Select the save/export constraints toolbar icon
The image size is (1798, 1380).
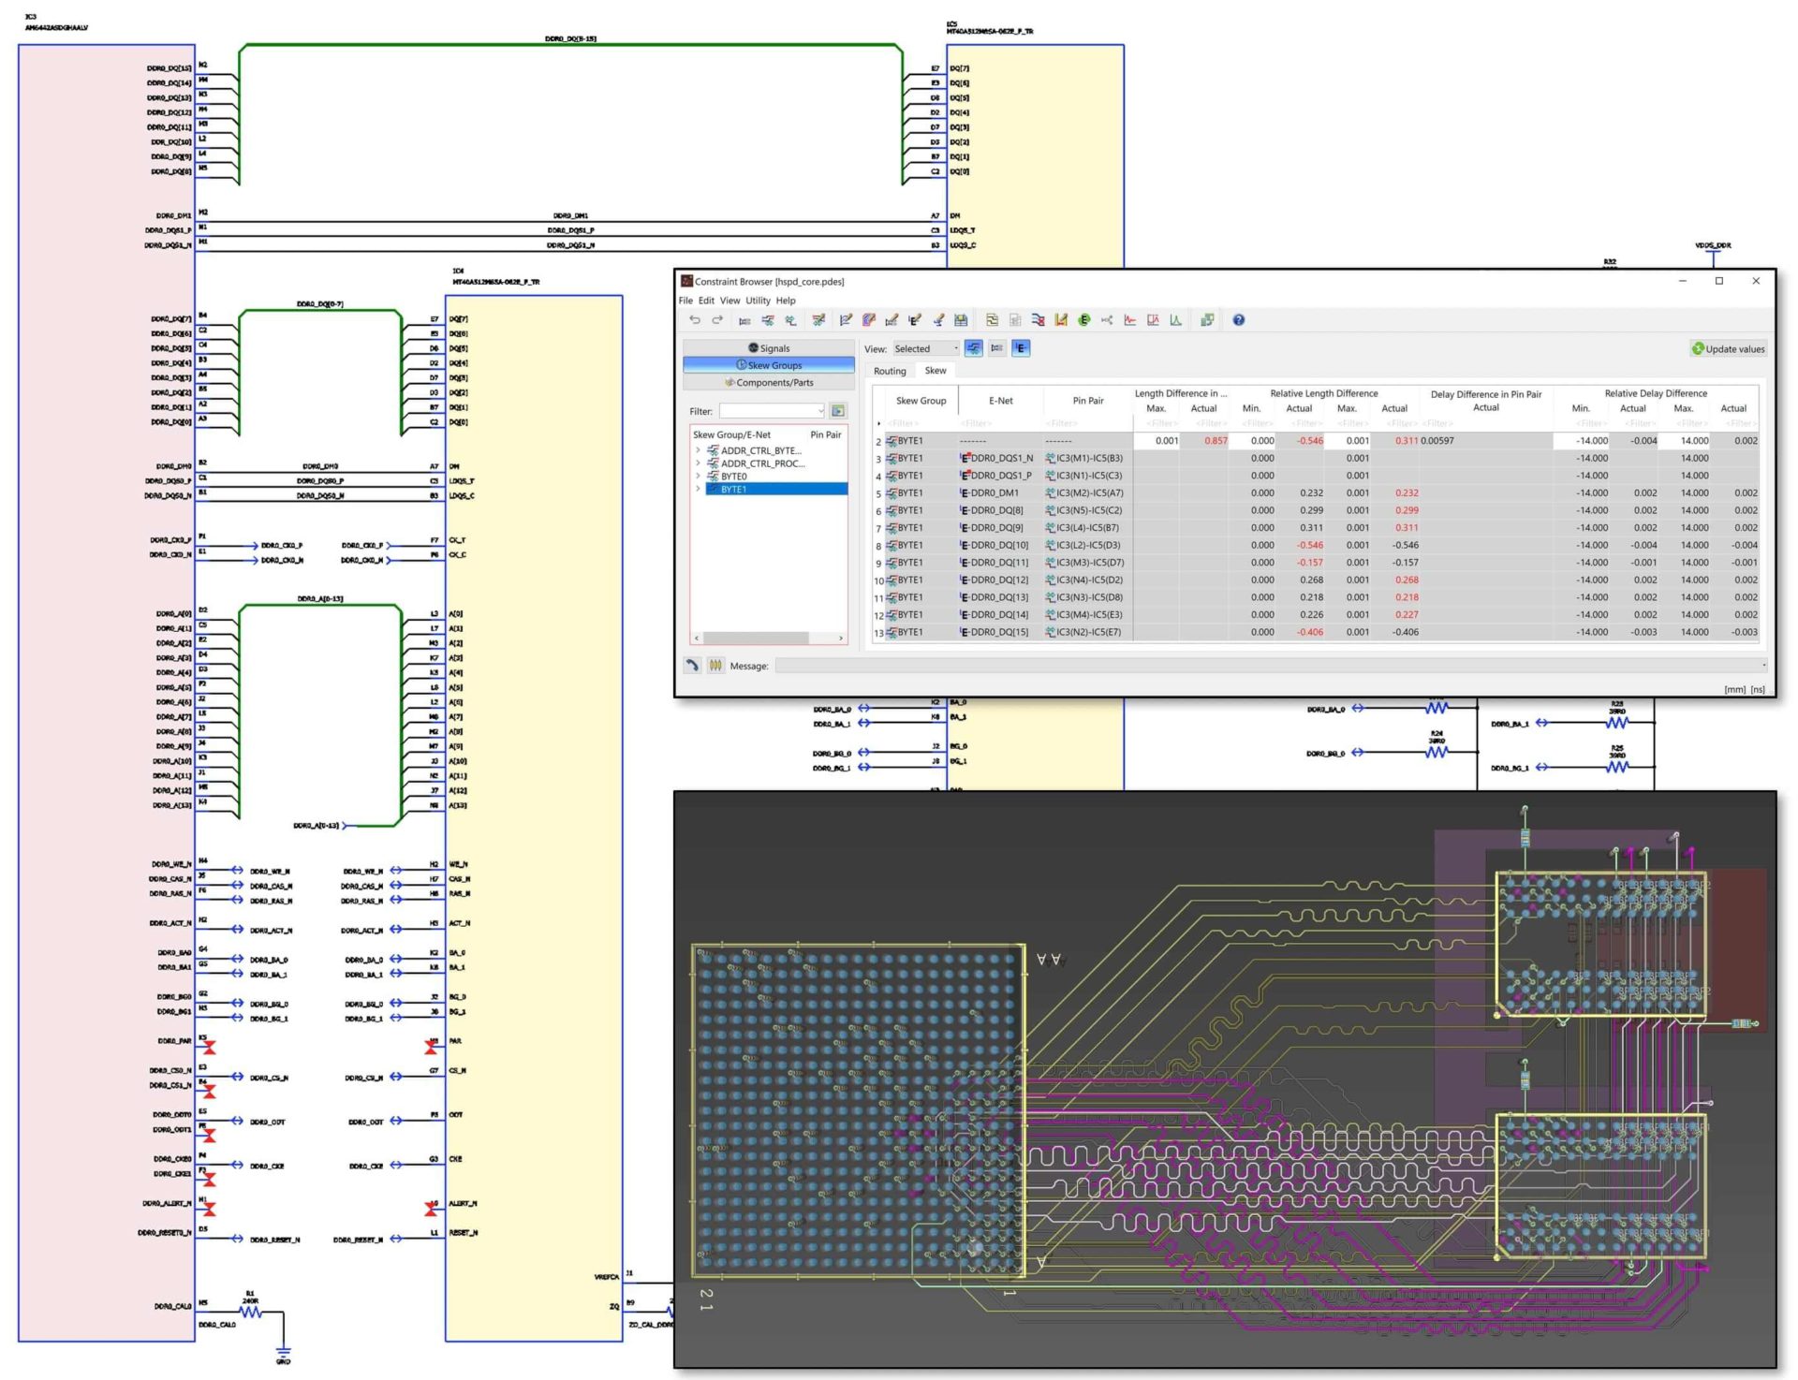(x=961, y=320)
